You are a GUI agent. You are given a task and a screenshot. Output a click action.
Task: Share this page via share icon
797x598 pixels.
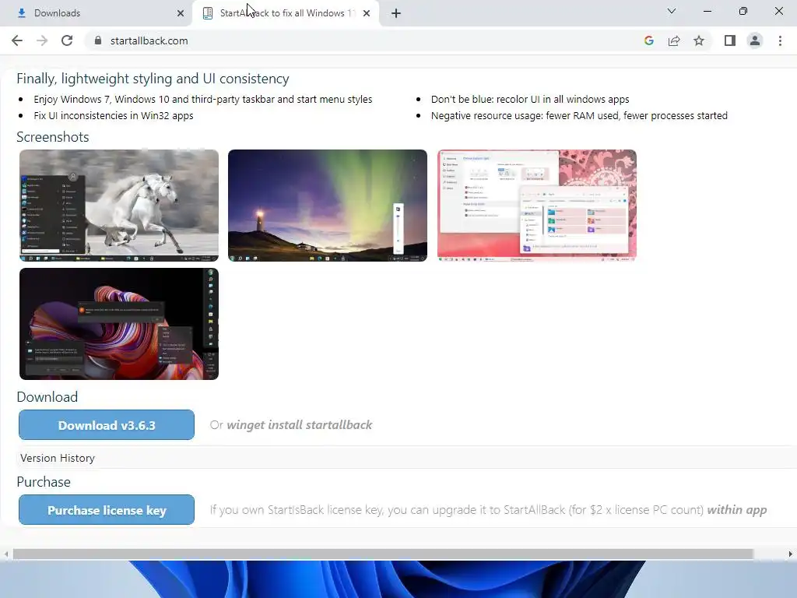[x=674, y=40]
